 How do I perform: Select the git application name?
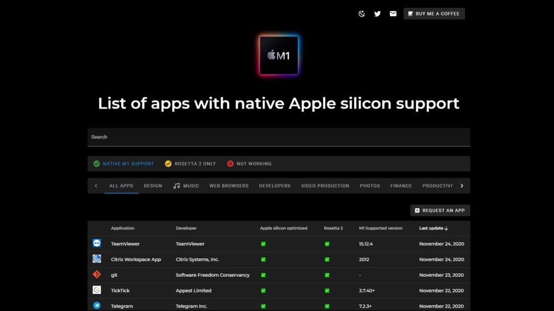[x=114, y=275]
